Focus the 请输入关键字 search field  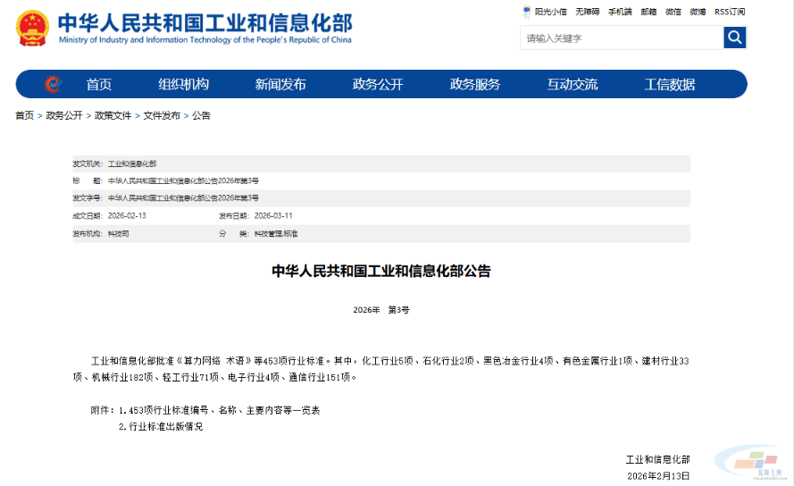621,38
